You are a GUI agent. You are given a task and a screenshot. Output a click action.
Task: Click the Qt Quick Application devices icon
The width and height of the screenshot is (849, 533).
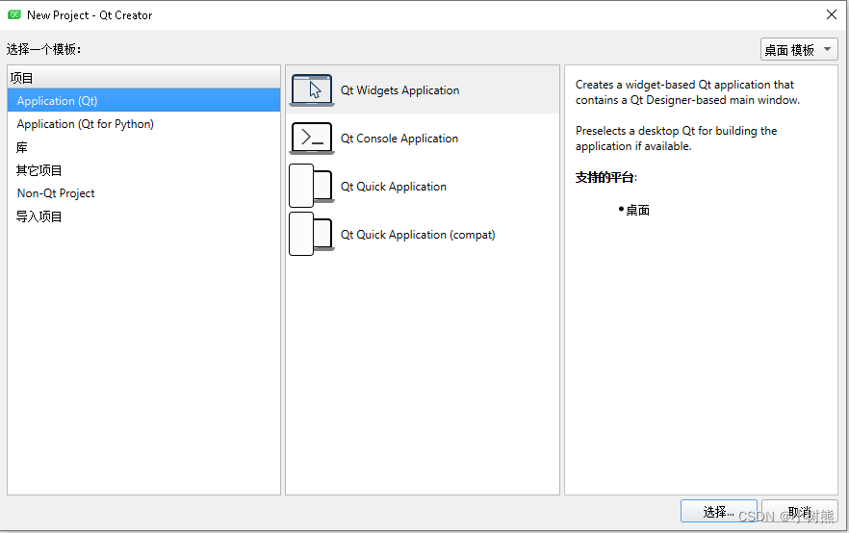[x=311, y=186]
